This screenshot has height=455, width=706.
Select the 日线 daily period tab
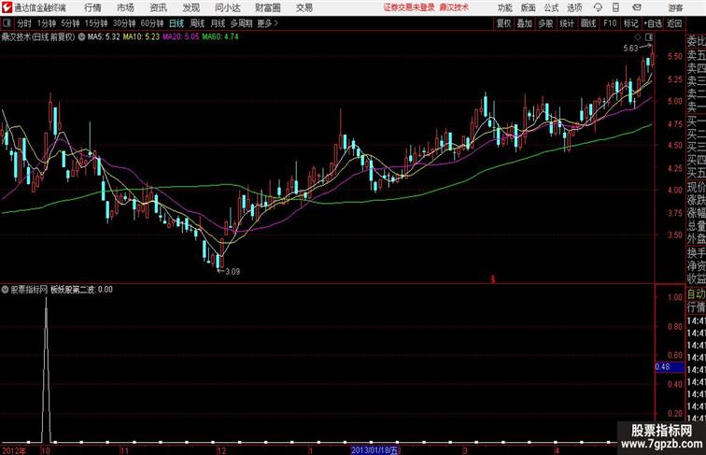coord(176,23)
